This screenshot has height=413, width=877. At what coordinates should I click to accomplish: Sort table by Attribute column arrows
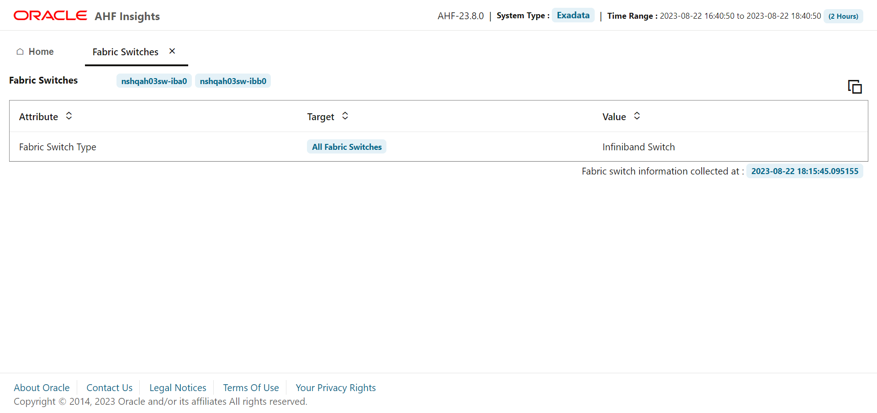point(69,116)
